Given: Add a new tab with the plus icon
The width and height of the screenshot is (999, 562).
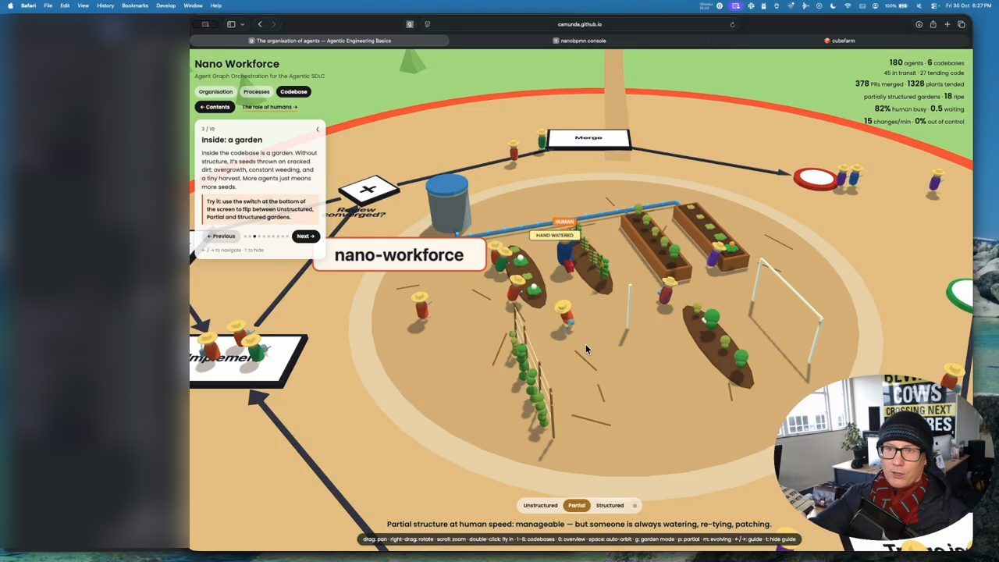Looking at the screenshot, I should click(x=947, y=24).
